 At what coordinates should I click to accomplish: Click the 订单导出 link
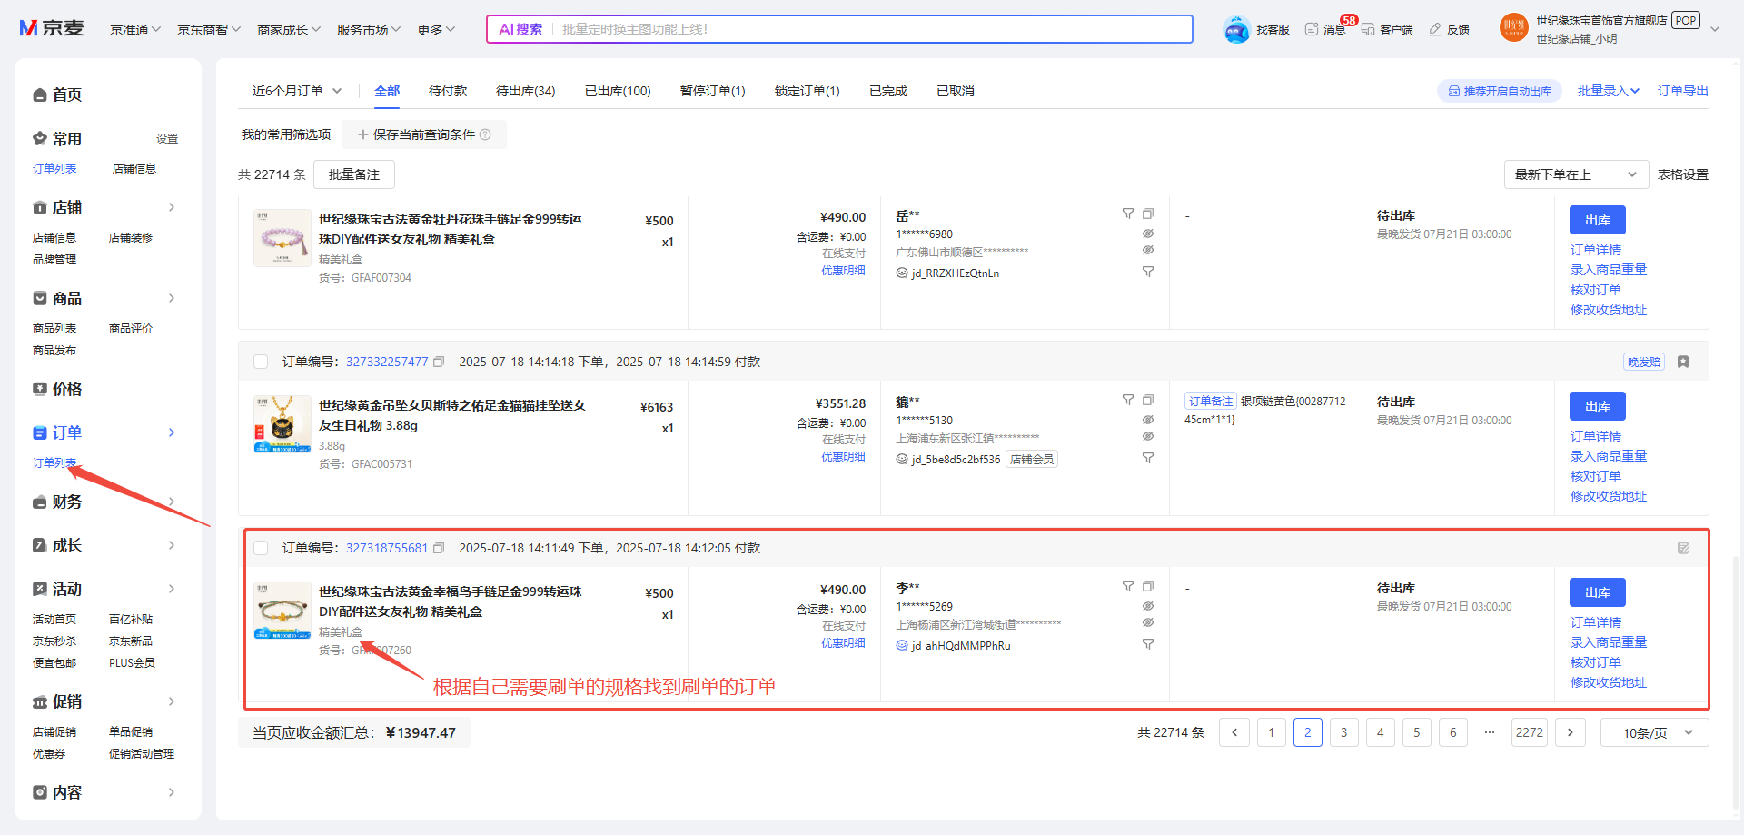click(1682, 91)
